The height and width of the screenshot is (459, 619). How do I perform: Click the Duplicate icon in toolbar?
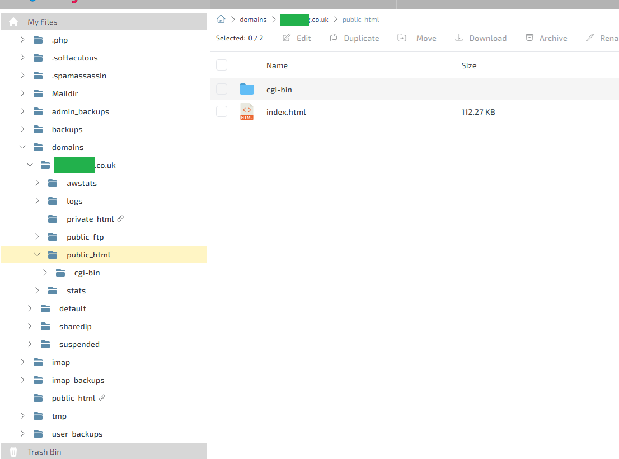334,38
